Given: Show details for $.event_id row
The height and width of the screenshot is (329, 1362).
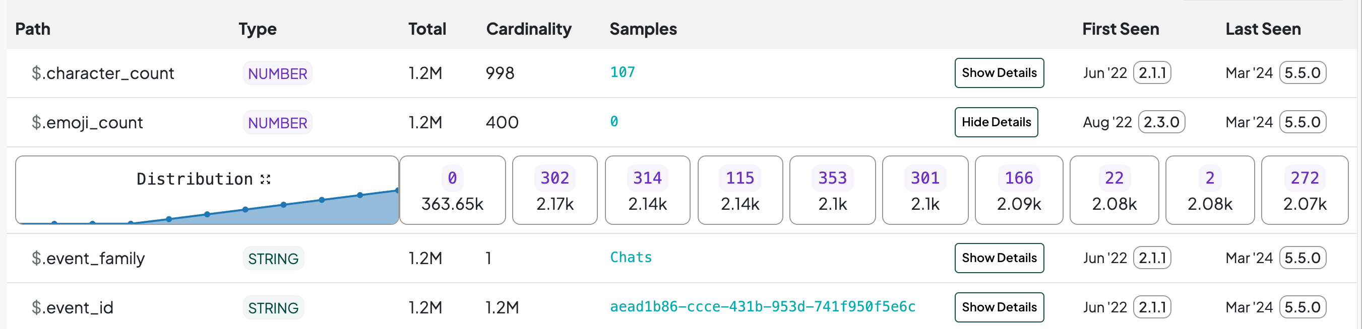Looking at the screenshot, I should pyautogui.click(x=999, y=307).
